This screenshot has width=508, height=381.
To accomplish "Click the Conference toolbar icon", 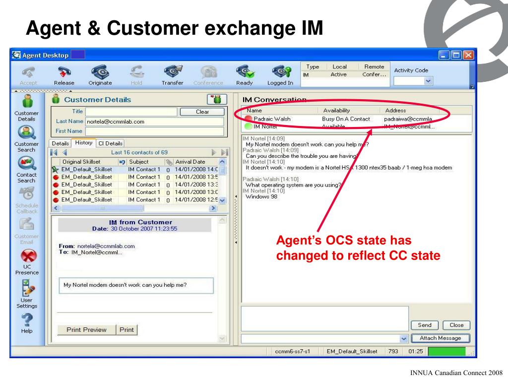I will 208,72.
